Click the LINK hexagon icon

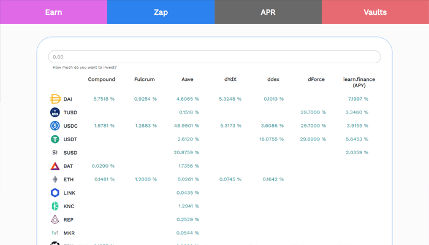55,193
